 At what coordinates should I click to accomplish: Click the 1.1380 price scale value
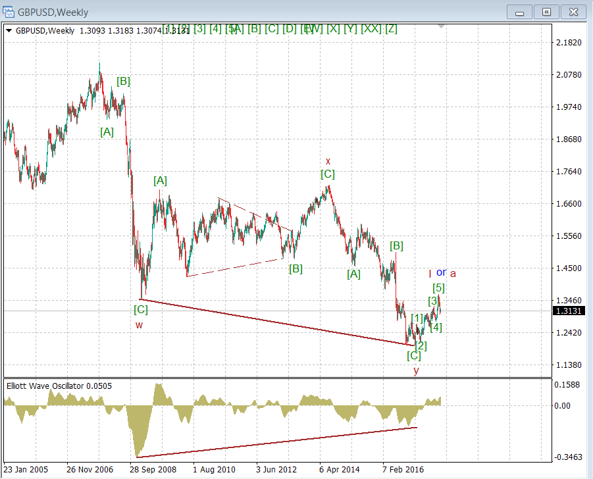pos(569,365)
